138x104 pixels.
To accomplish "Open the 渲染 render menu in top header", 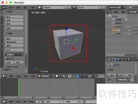I will 18,7.
